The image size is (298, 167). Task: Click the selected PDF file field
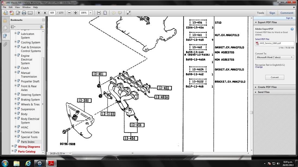(x=275, y=44)
